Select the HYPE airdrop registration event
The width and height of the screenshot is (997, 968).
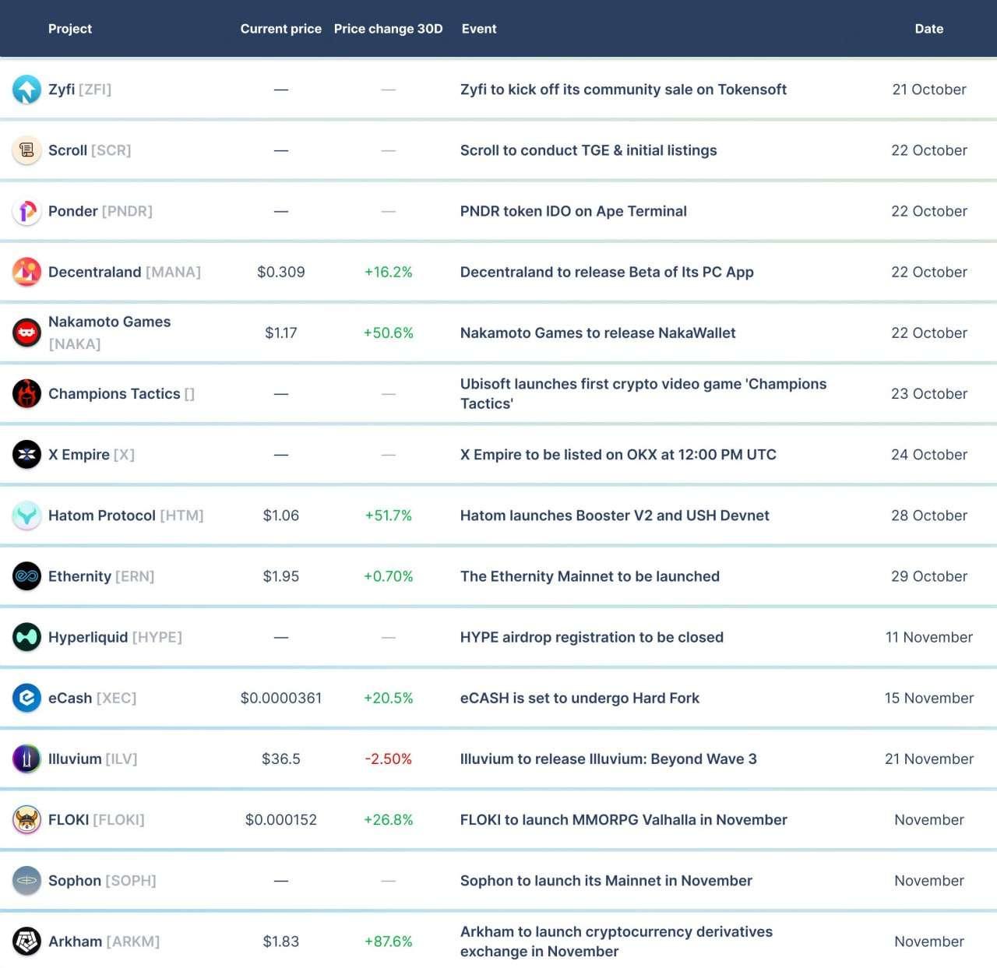pos(592,637)
